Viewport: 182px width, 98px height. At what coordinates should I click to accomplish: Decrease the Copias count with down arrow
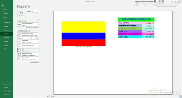[37, 12]
